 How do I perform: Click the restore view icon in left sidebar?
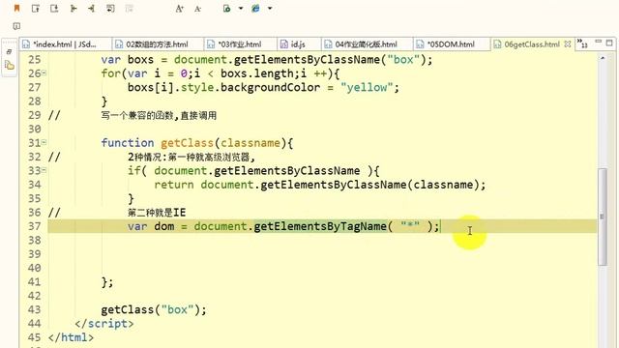(9, 51)
